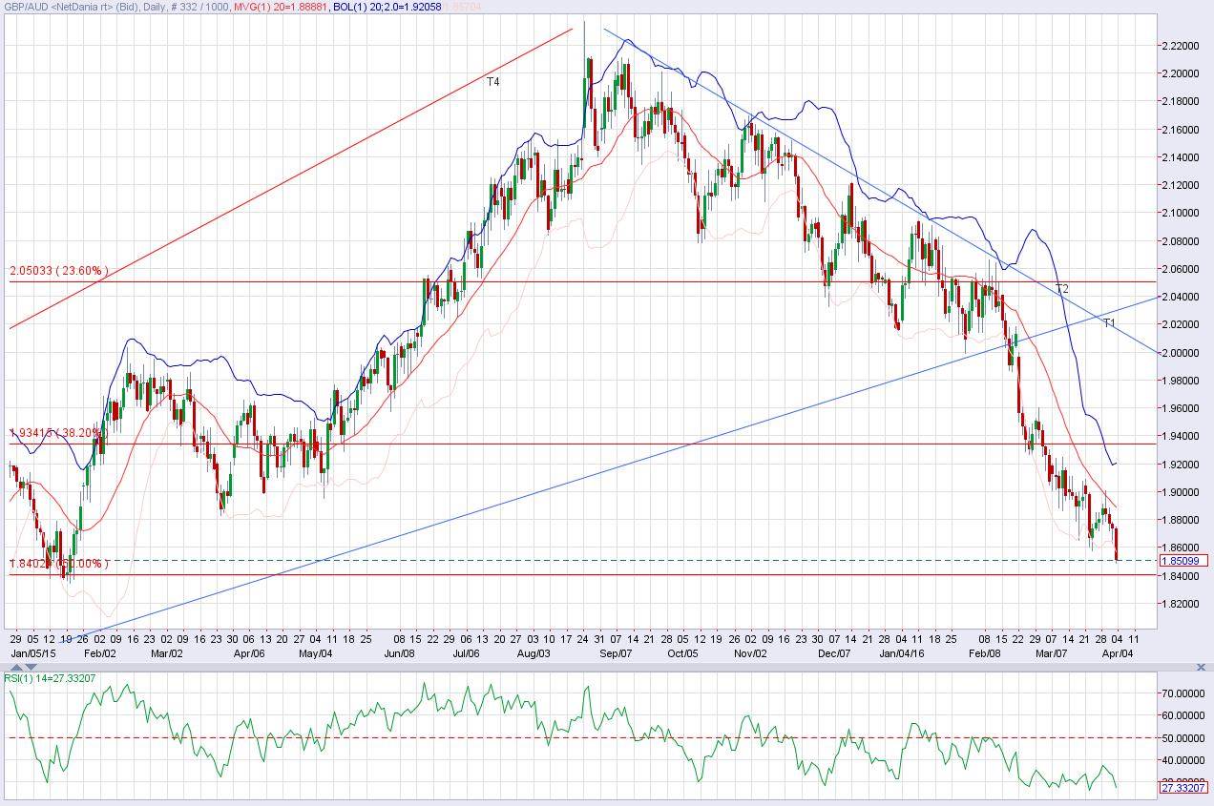Click the 2.16000 price axis label

pos(1182,130)
